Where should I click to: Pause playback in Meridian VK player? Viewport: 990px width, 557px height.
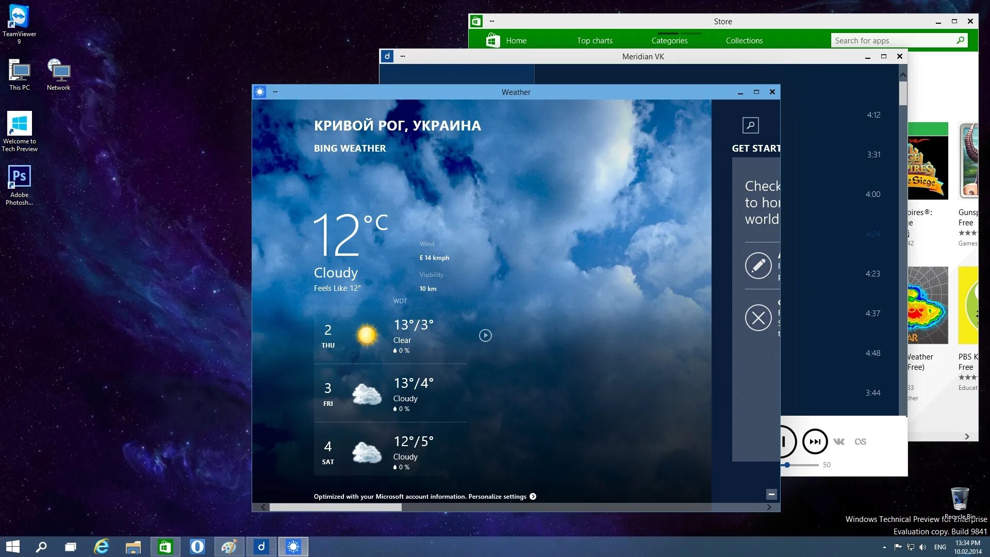[785, 441]
